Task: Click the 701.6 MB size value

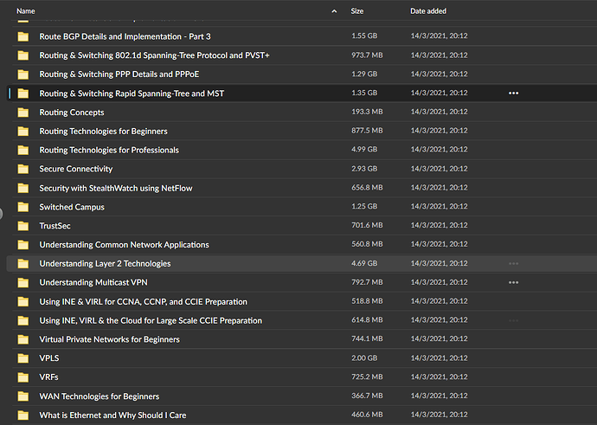Action: (367, 225)
